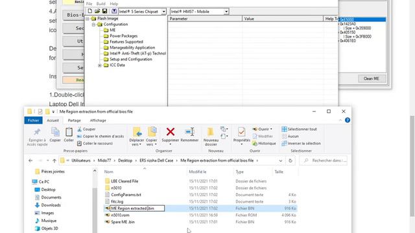This screenshot has height=233, width=415.
Task: Collapse the Flash Image tree node
Action: point(88,19)
